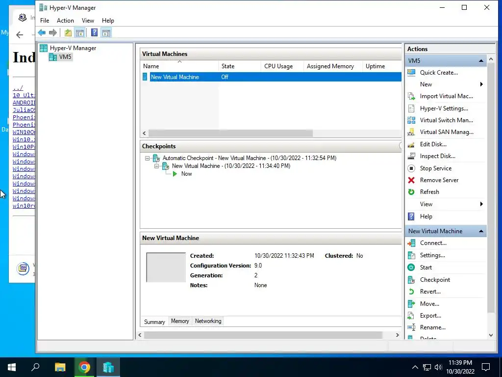
Task: Click the Up one level folder icon
Action: pyautogui.click(x=68, y=33)
